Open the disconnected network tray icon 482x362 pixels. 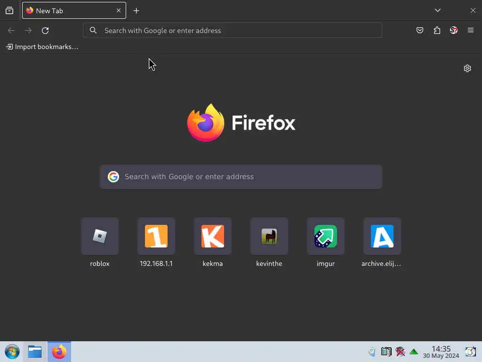(x=400, y=352)
